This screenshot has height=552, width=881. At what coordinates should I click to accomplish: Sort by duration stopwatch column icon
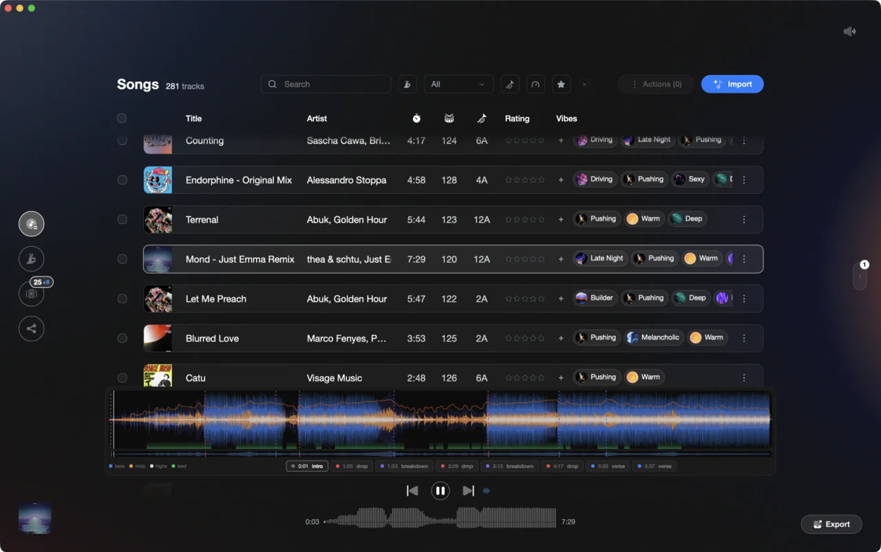(416, 118)
